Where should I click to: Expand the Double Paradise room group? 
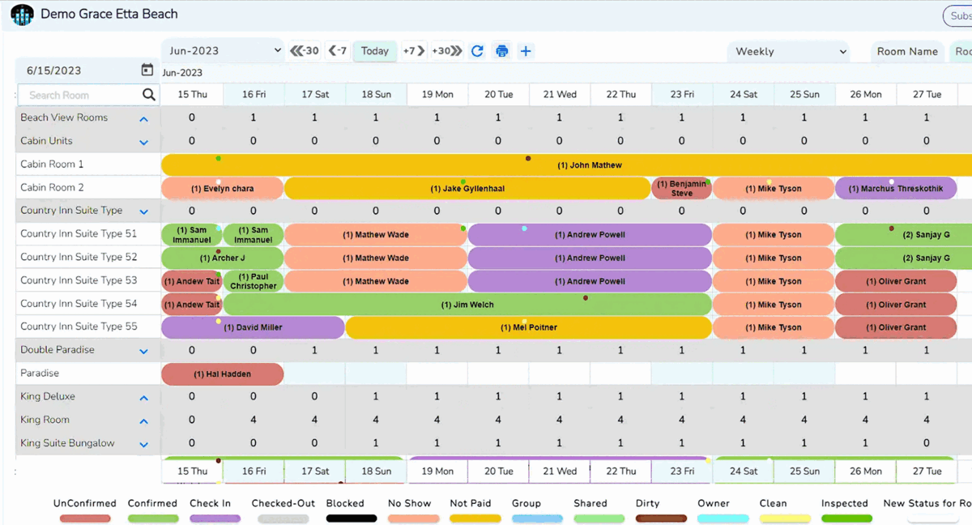pyautogui.click(x=144, y=349)
